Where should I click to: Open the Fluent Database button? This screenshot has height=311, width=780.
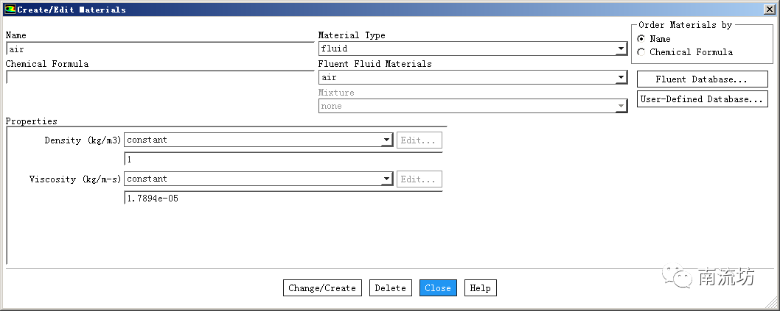(703, 79)
